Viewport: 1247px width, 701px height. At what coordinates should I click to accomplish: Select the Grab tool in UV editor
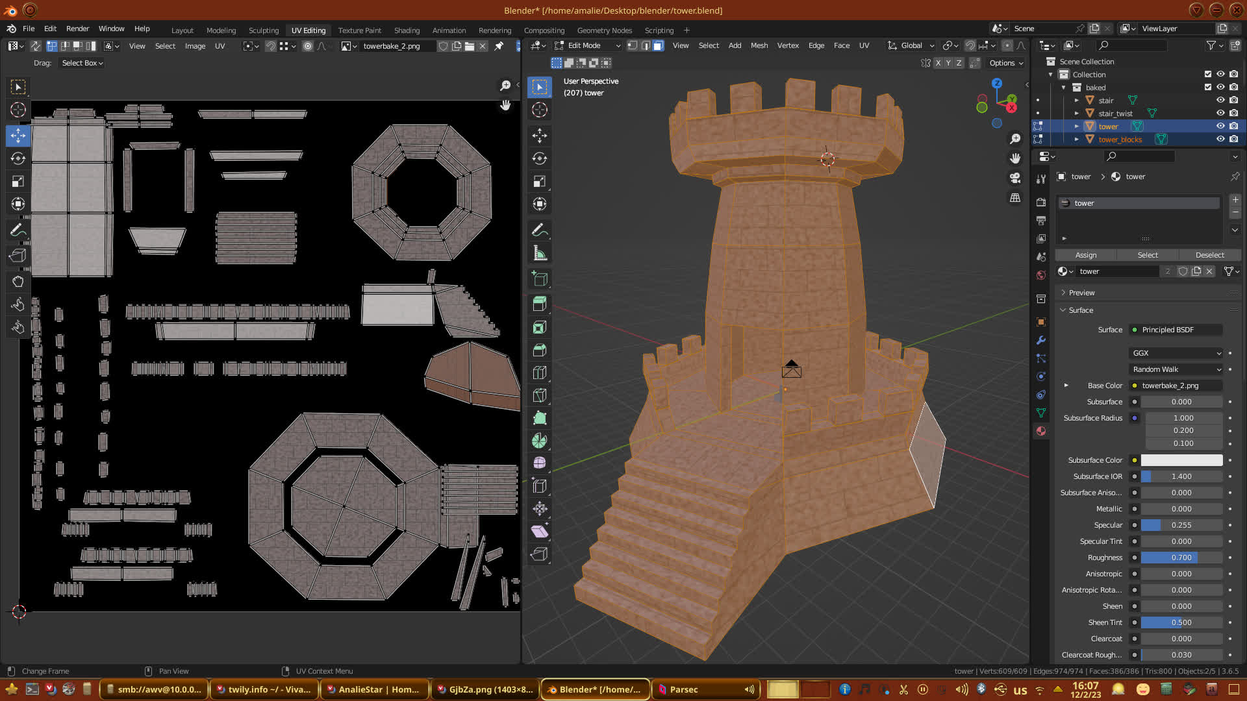click(18, 281)
